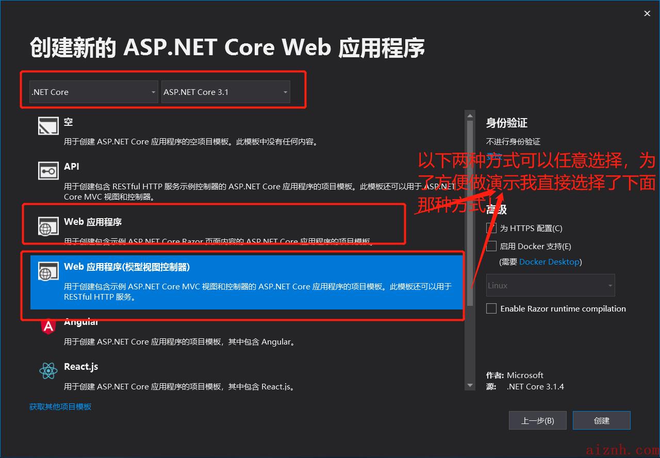
Task: Click the red Angular logo icon
Action: [x=48, y=326]
